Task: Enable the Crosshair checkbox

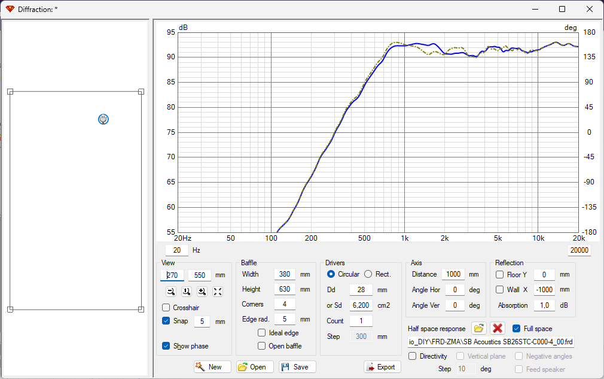Action: point(166,307)
